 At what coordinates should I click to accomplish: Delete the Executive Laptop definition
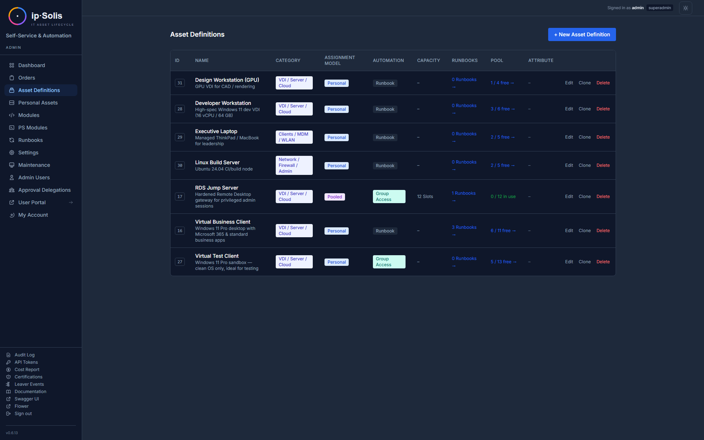pyautogui.click(x=603, y=137)
